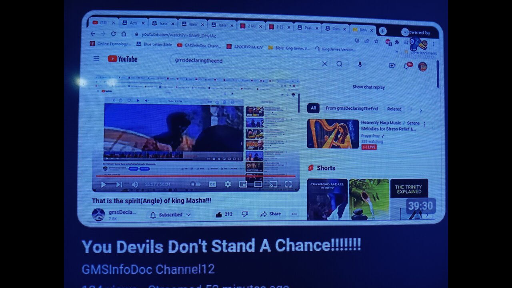The image size is (512, 288).
Task: Open the Create video icon
Action: pos(392,66)
